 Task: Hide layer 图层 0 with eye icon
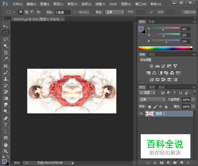tap(141, 113)
